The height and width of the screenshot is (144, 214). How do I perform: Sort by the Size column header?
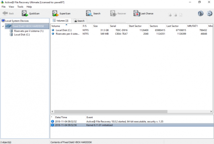(x=101, y=26)
